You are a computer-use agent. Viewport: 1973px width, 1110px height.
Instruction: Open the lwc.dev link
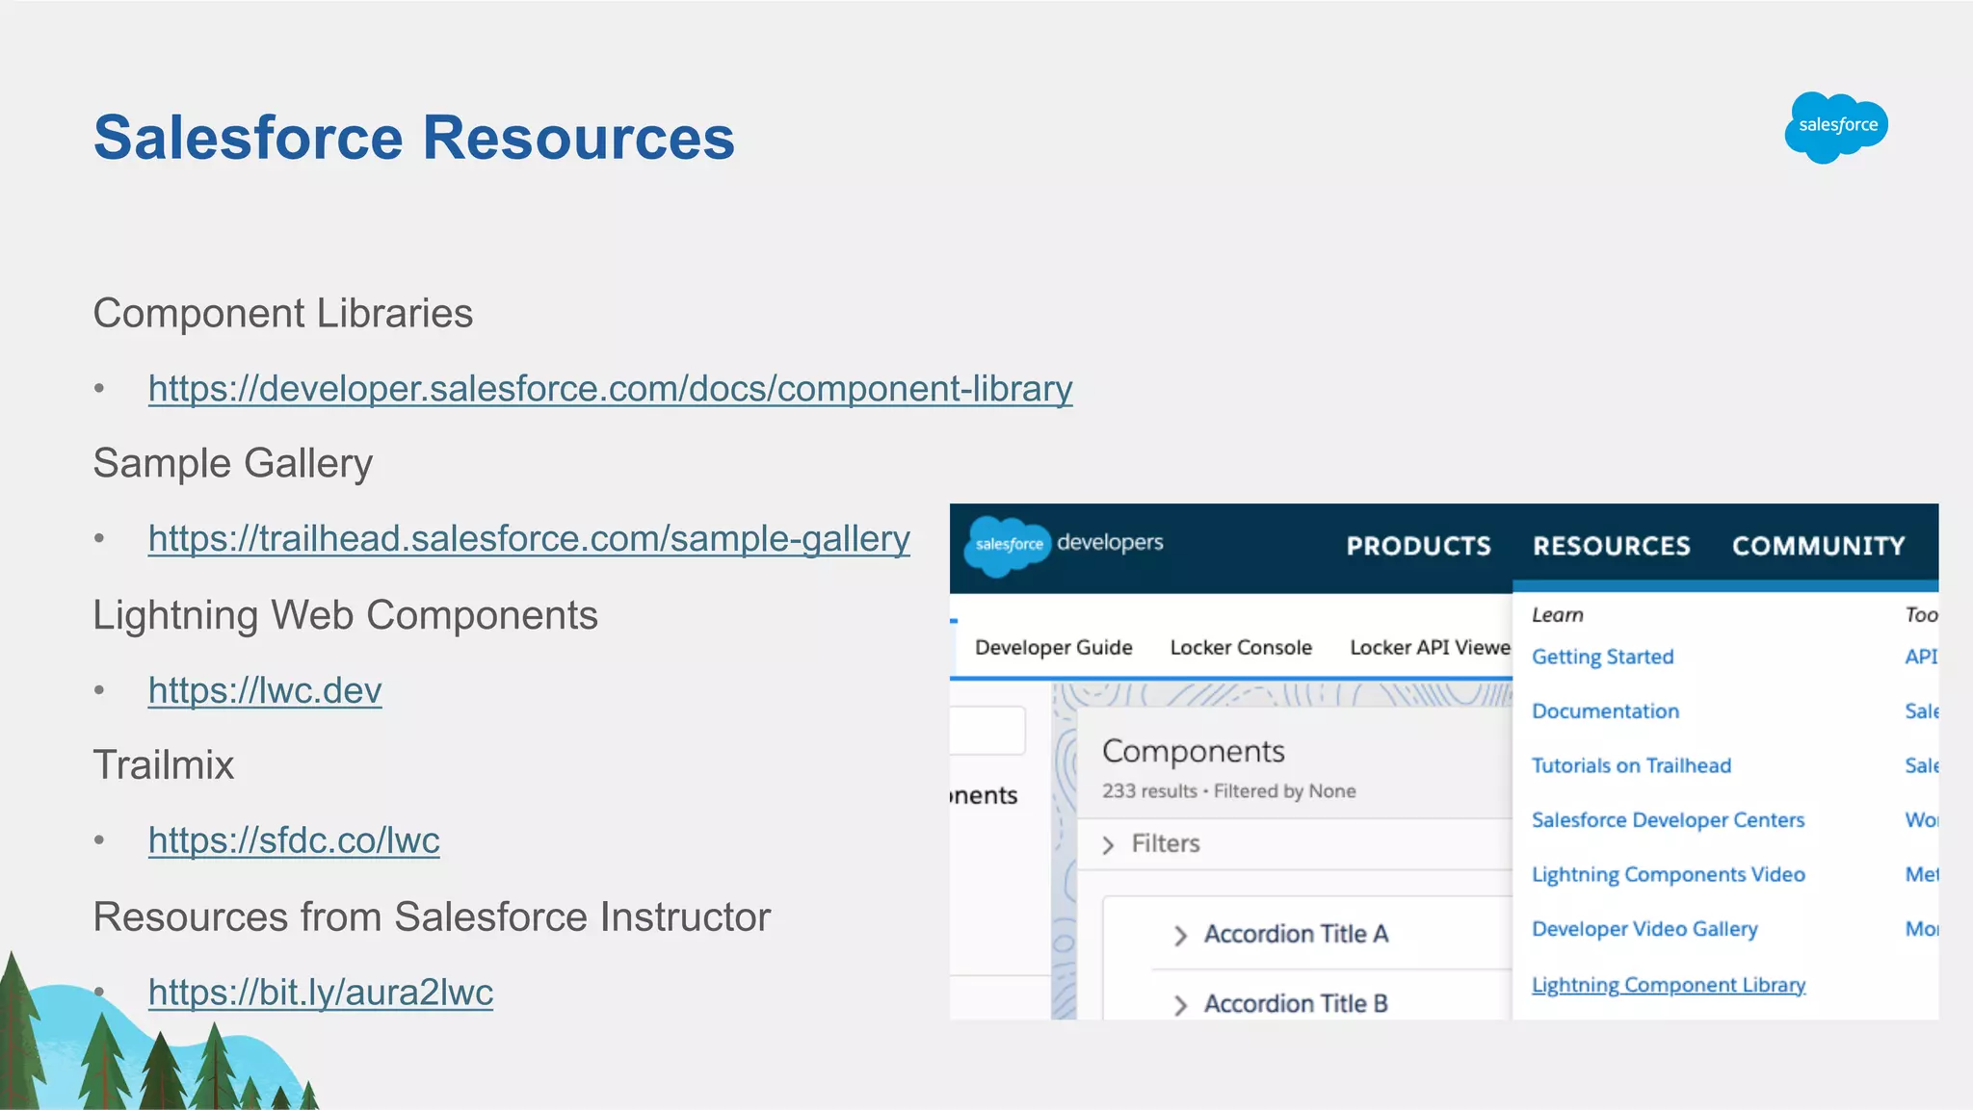pyautogui.click(x=265, y=690)
